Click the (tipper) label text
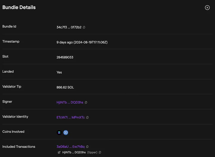Image resolution: width=215 pixels, height=157 pixels. (x=92, y=153)
